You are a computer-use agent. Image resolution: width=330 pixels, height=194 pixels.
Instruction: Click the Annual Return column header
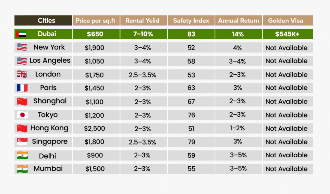tap(238, 21)
